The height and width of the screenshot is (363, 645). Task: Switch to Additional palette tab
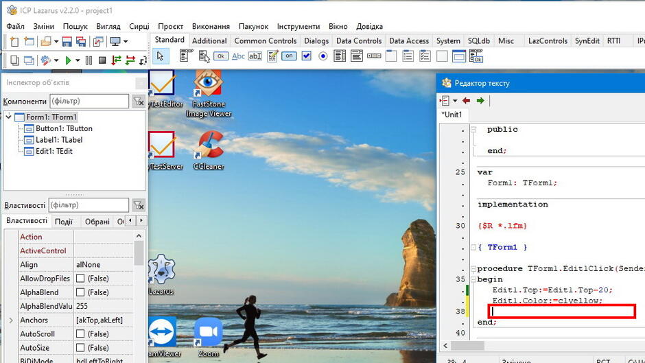[209, 40]
